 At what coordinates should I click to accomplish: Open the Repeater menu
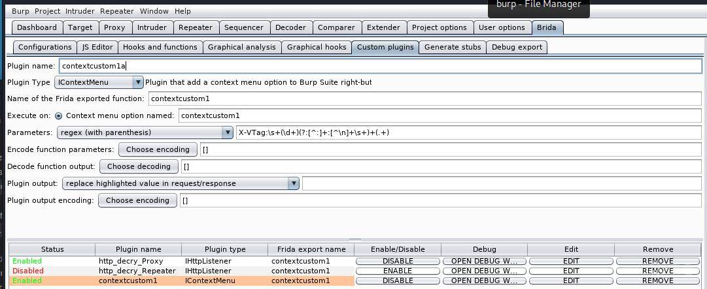pyautogui.click(x=117, y=11)
